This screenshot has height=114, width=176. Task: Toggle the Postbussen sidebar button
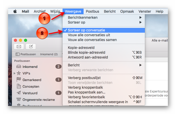point(26,54)
